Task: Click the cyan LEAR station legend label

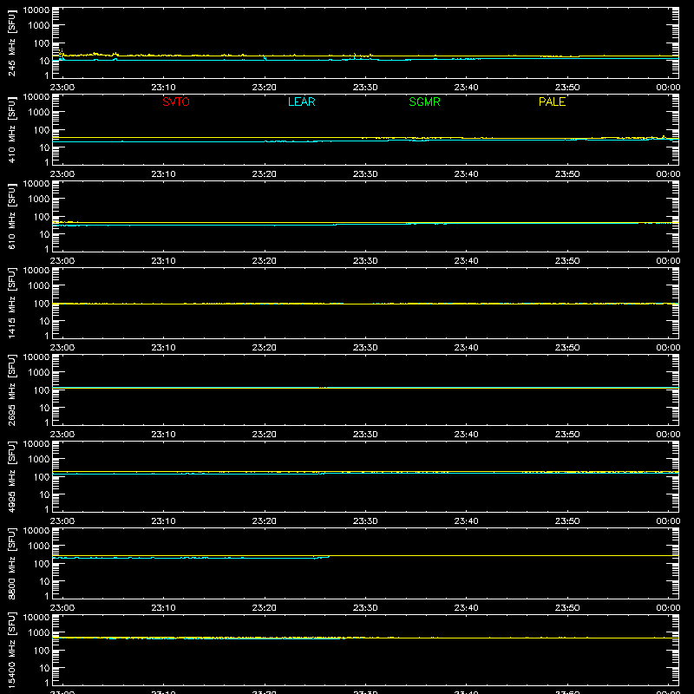Action: [301, 101]
